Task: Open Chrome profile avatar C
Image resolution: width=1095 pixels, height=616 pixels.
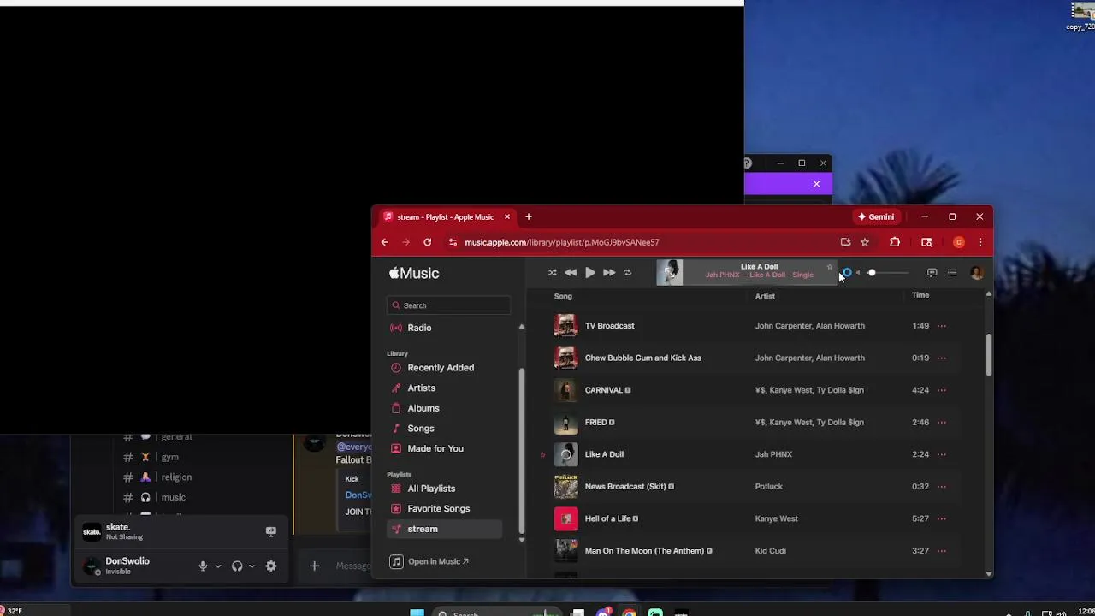Action: [959, 242]
